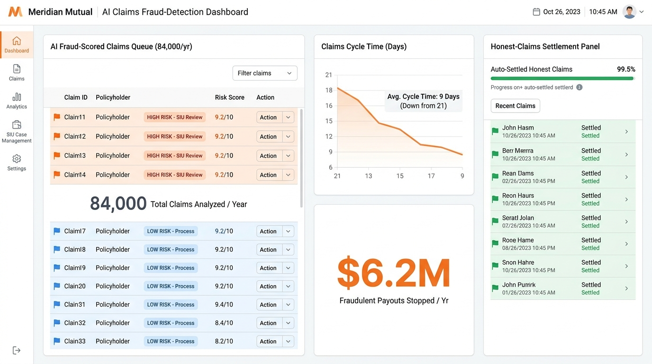The width and height of the screenshot is (652, 364).
Task: Click the claims queue vertical scrollbar
Action: 301,158
